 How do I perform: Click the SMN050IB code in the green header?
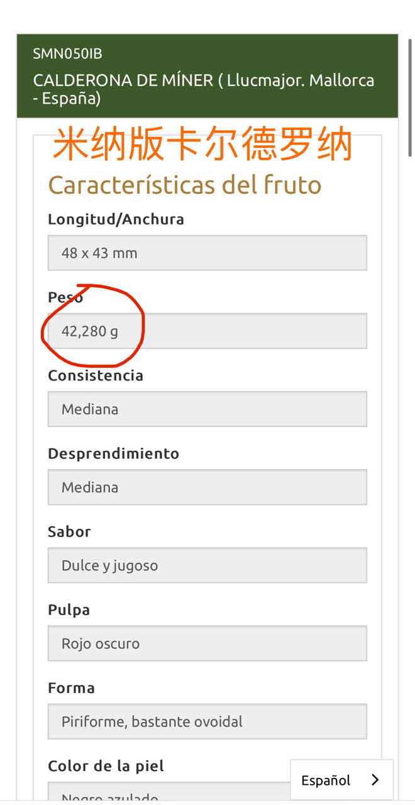pos(67,54)
